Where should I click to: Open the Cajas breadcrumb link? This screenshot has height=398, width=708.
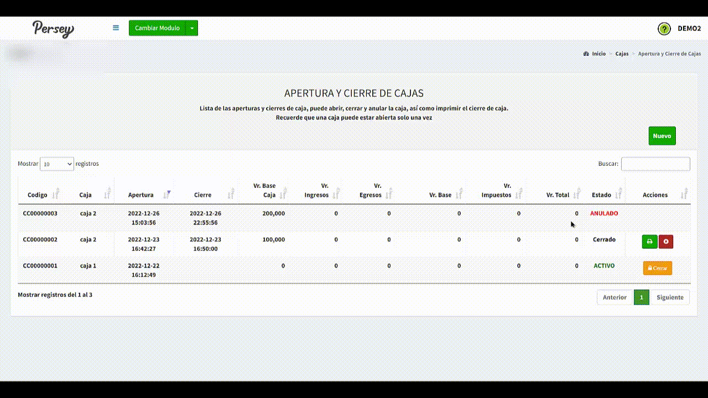[x=622, y=54]
